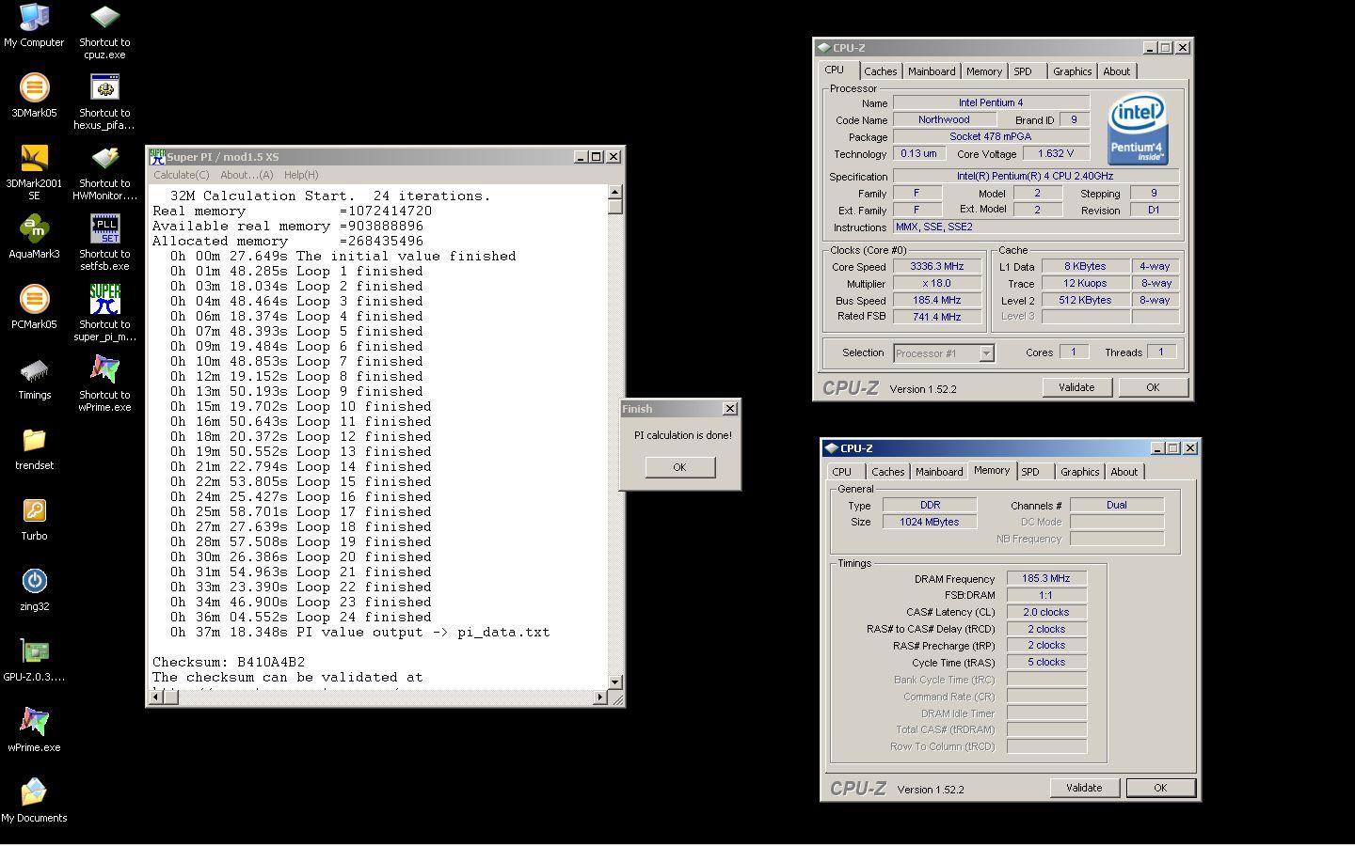Switch to Mainboard tab in upper CPU-Z

(x=932, y=71)
